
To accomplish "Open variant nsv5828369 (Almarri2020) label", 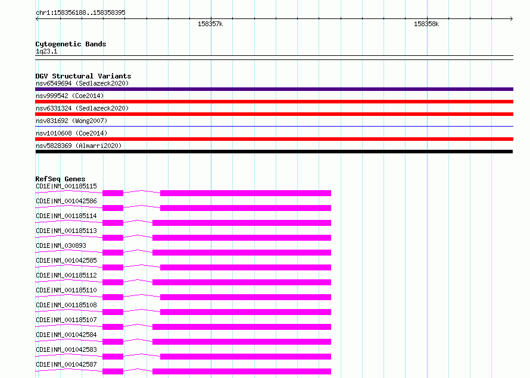I will [x=79, y=146].
